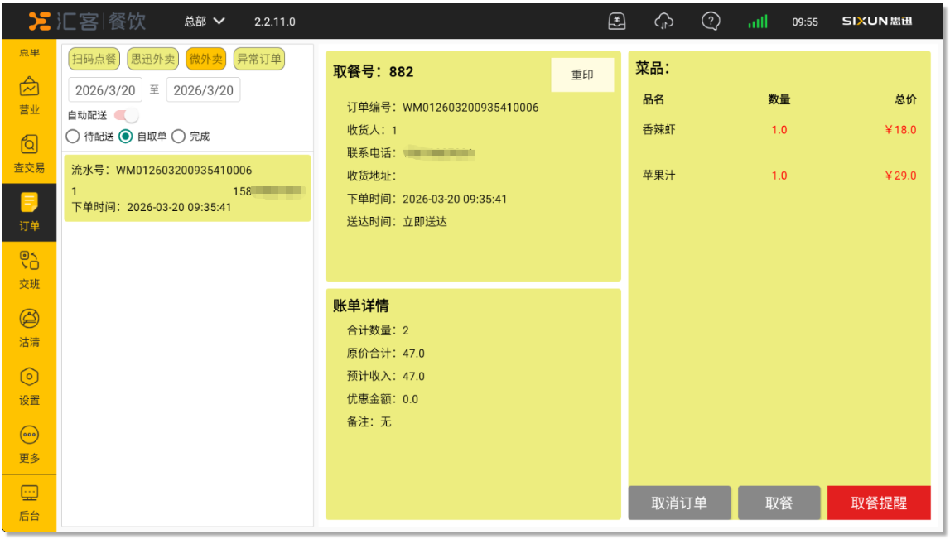Open 设置 settings hexagon icon
The width and height of the screenshot is (950, 539).
tap(29, 378)
